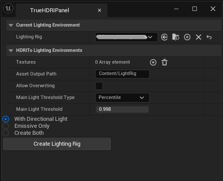Remove all Textures array elements

point(165,62)
